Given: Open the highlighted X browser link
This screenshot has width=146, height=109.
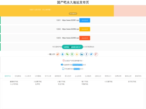Looking at the screenshot, I should (77, 69).
